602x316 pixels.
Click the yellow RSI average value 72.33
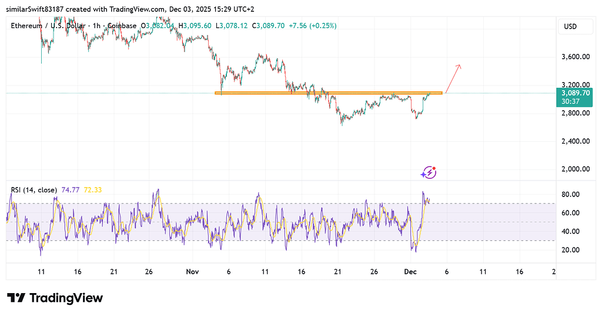point(93,190)
